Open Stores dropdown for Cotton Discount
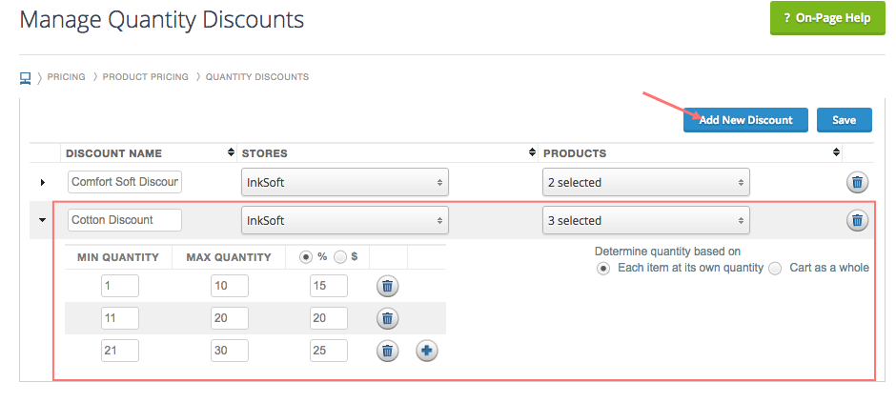 (344, 220)
